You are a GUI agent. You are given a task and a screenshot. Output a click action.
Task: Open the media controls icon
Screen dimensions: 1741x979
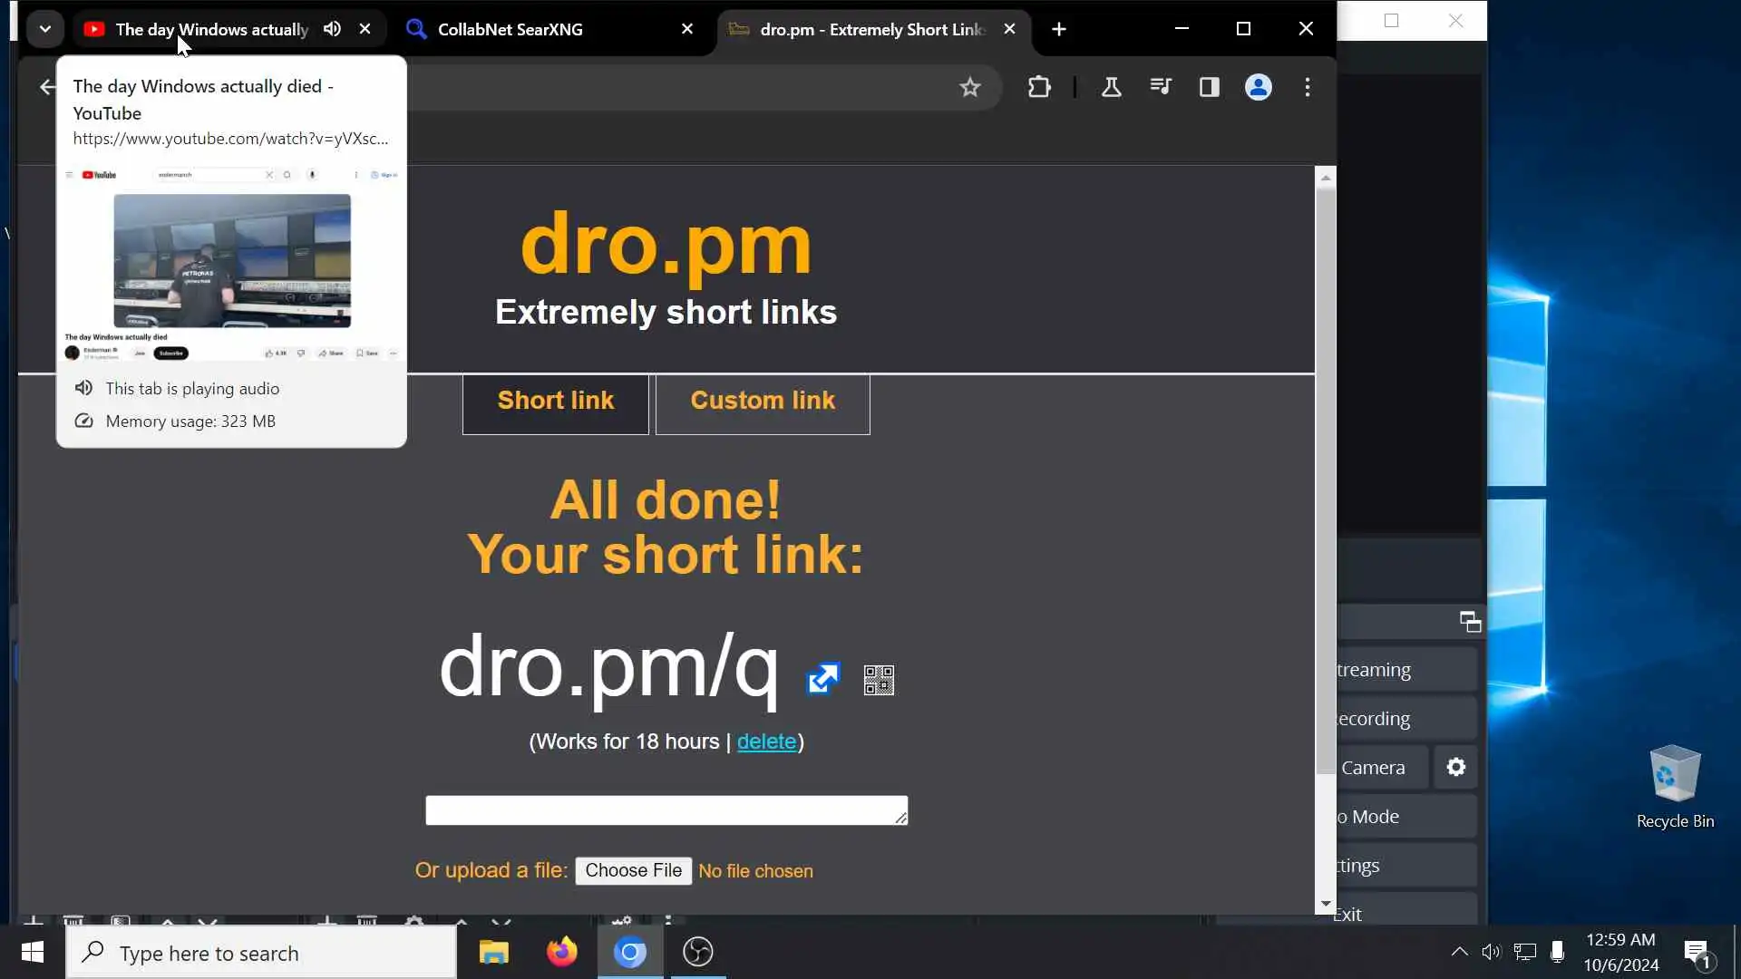point(1160,87)
